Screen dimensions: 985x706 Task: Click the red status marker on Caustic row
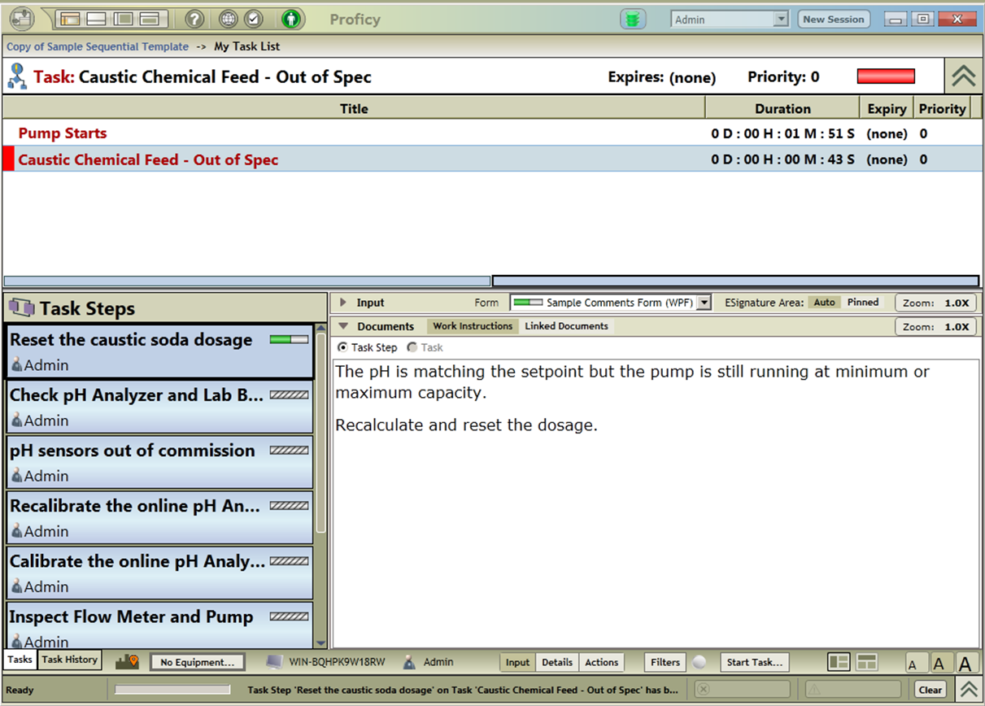(x=9, y=159)
